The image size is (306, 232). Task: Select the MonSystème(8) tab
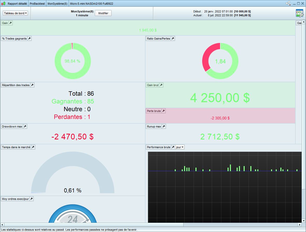pos(57,4)
